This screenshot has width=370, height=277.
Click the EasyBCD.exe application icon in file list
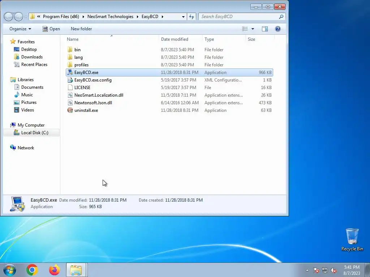[x=70, y=72]
